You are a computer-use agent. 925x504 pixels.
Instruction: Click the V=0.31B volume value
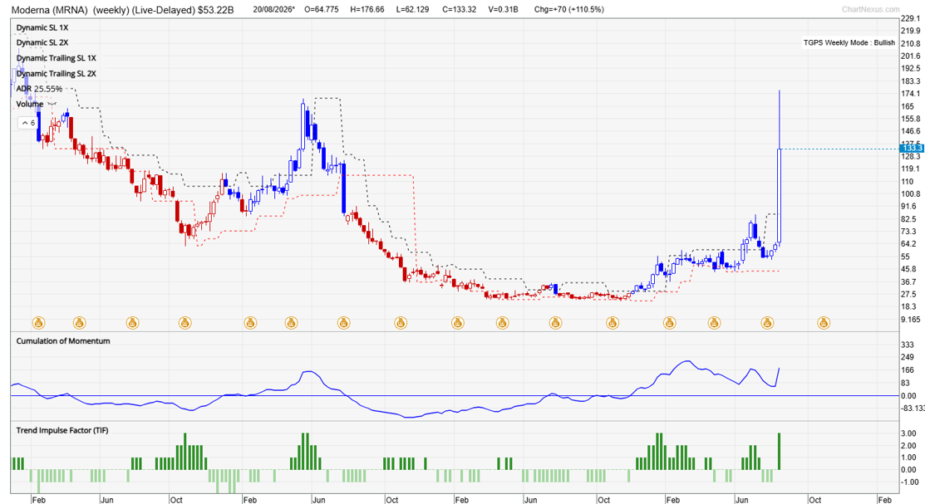pos(503,9)
